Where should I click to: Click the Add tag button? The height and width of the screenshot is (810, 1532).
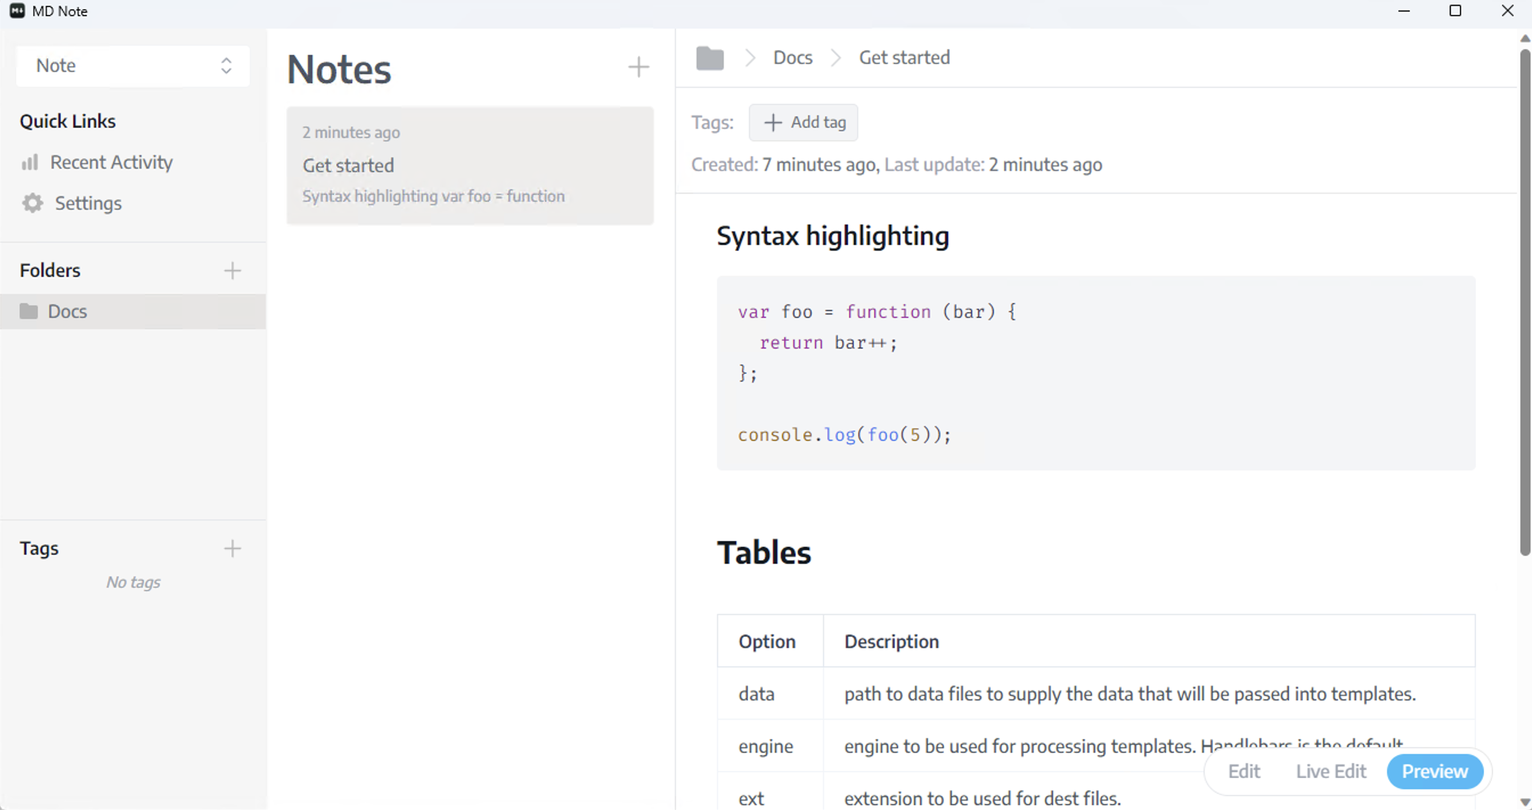pos(803,122)
